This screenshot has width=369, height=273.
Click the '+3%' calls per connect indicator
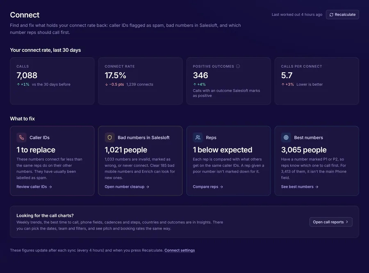tap(287, 84)
